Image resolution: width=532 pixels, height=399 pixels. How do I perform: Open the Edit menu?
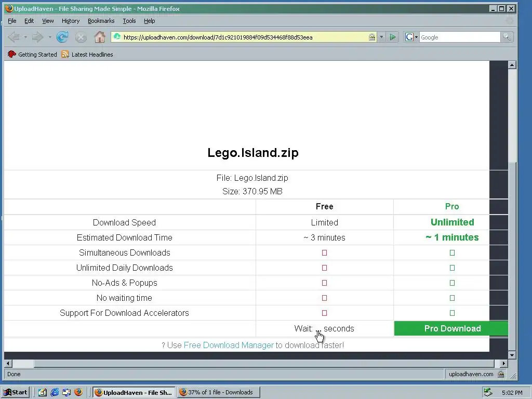pos(29,21)
